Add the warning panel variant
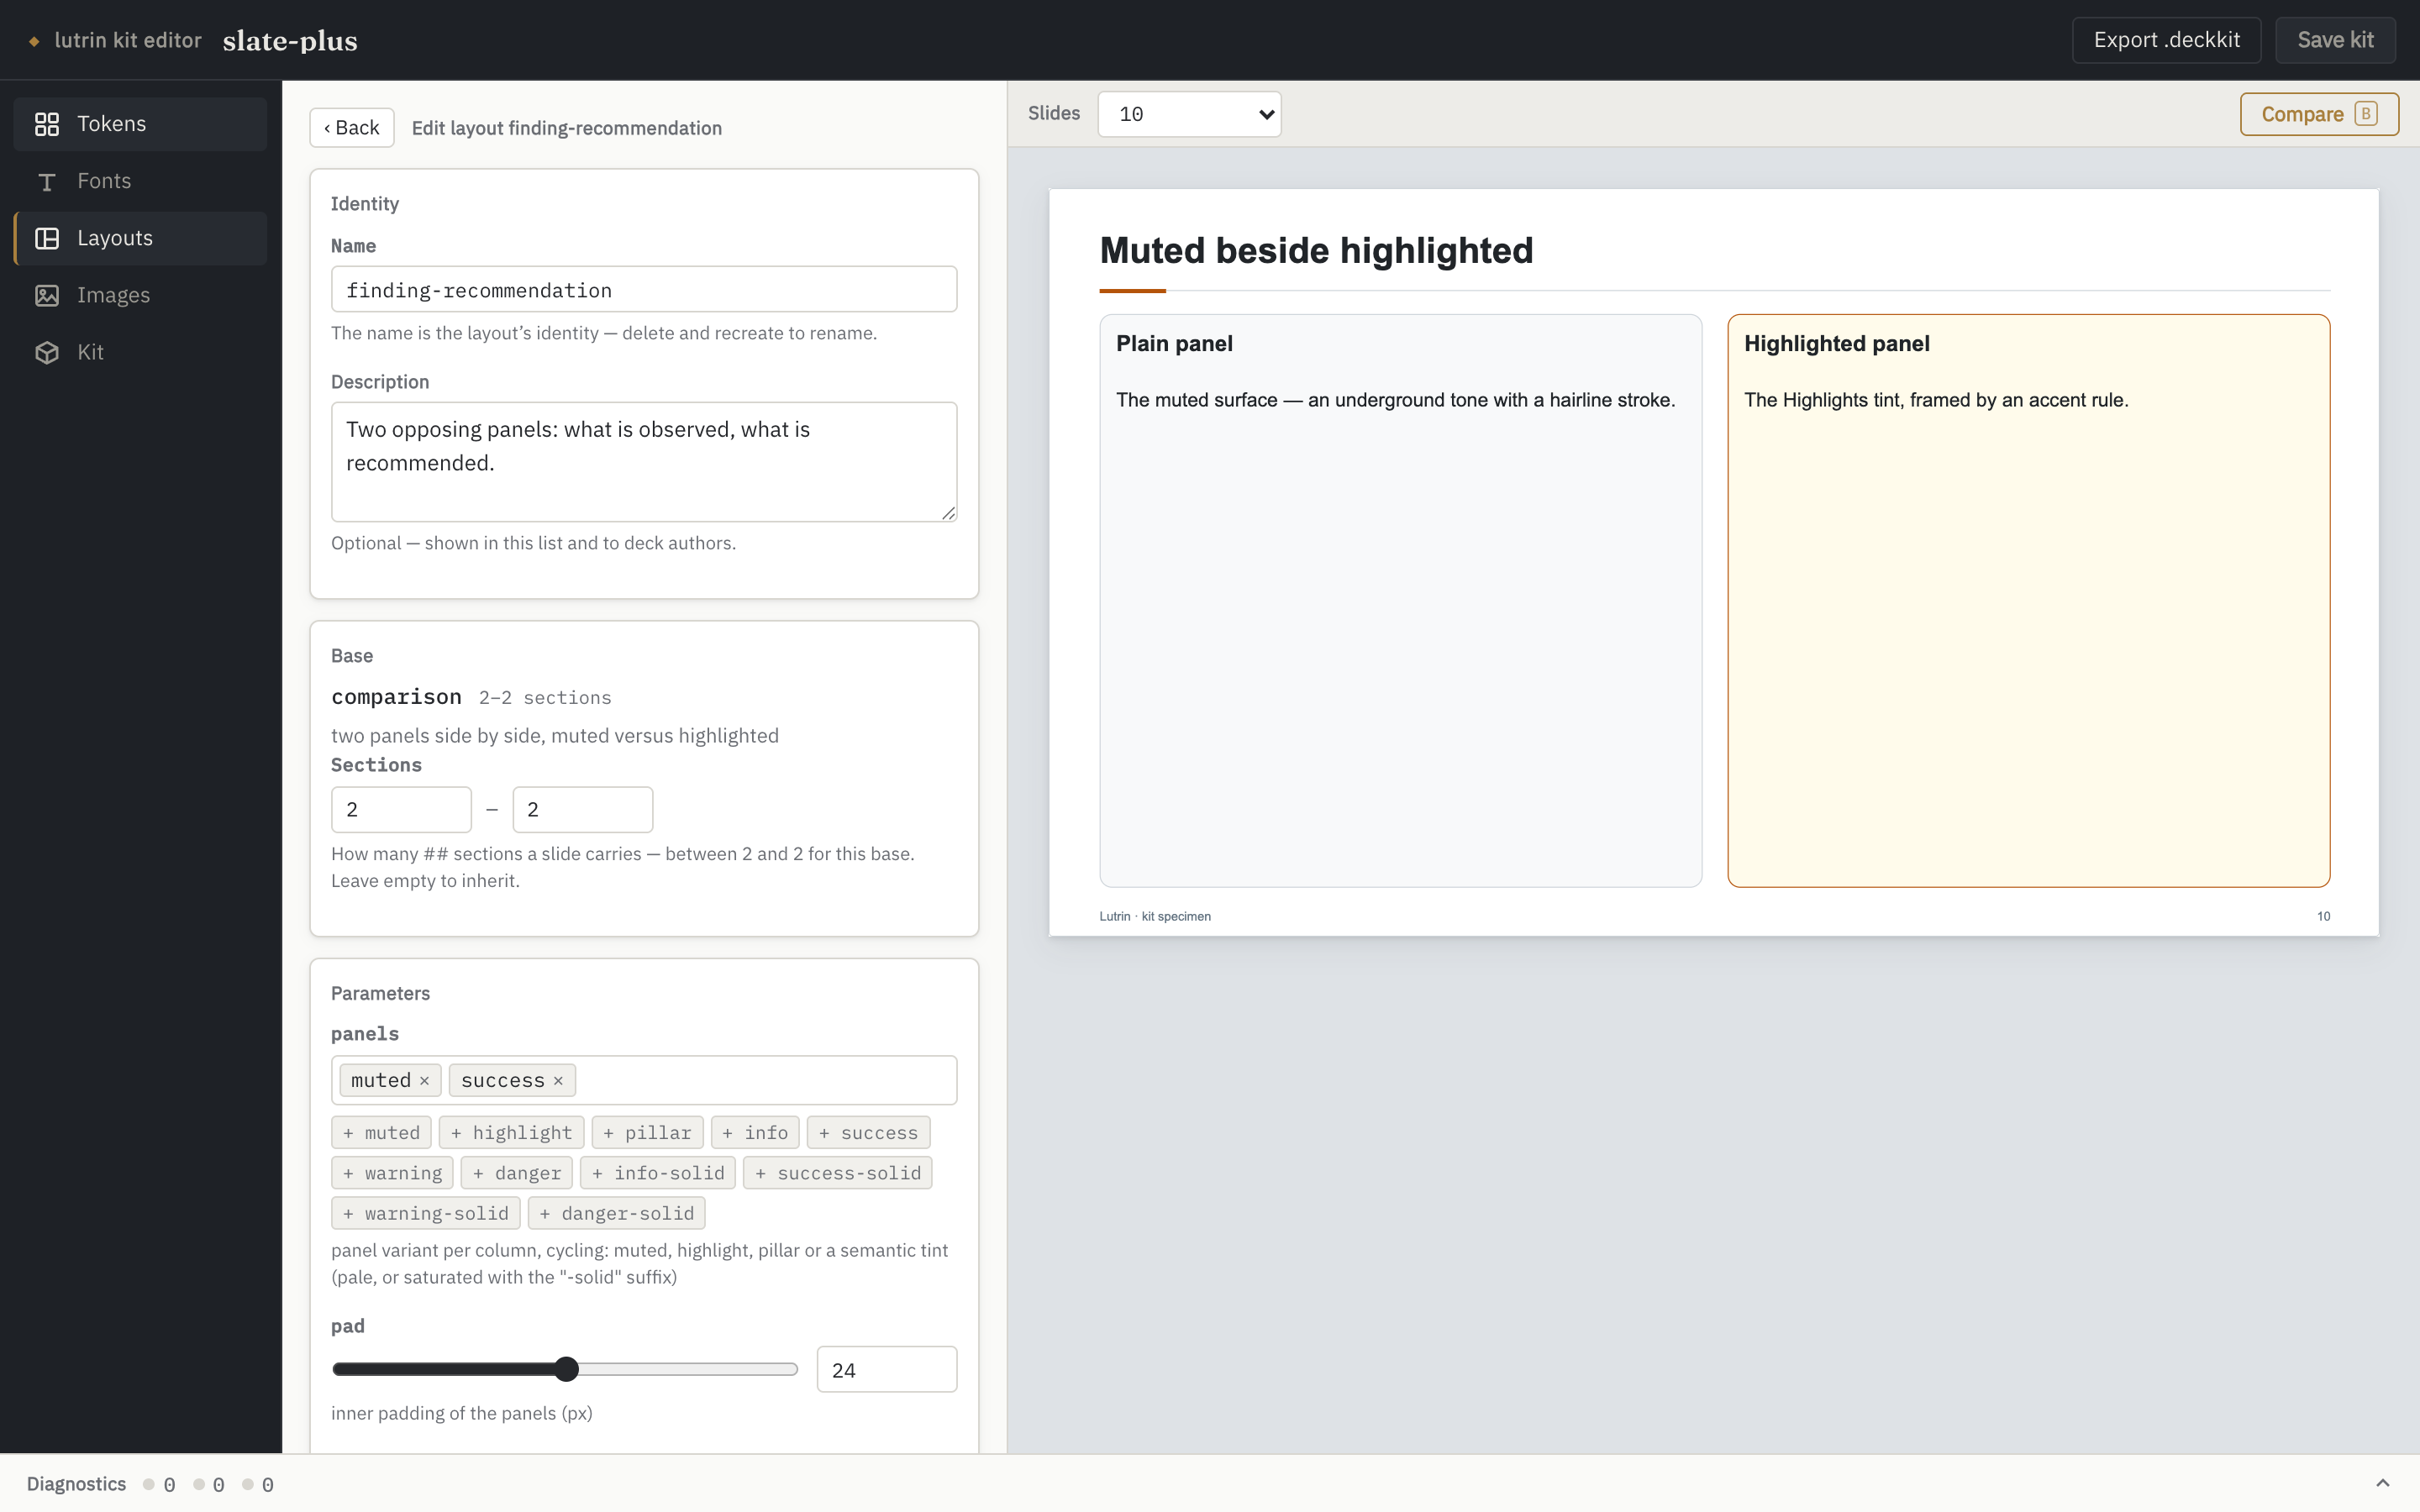 point(392,1173)
